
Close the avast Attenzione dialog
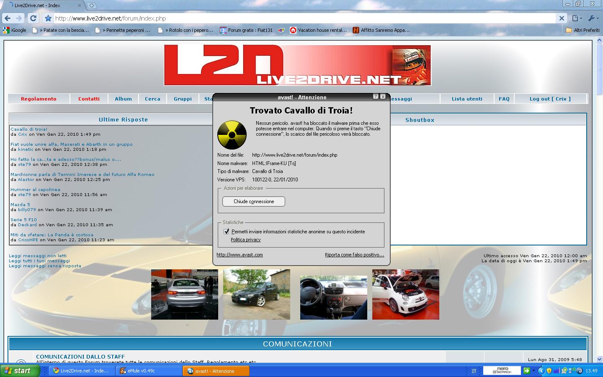coord(383,96)
